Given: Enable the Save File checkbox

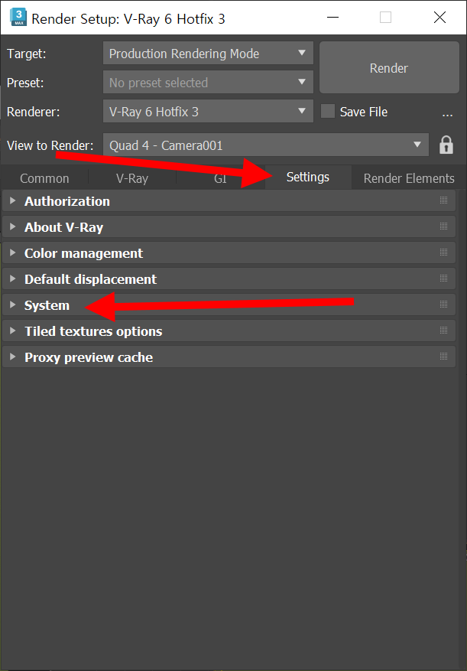Looking at the screenshot, I should 328,112.
